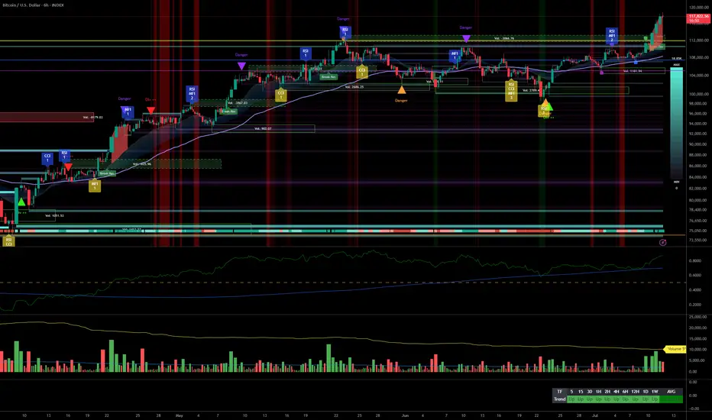Screen dimensions: 712x420
Task: Click the 5 timeframe cell in trend table
Action: [571, 392]
